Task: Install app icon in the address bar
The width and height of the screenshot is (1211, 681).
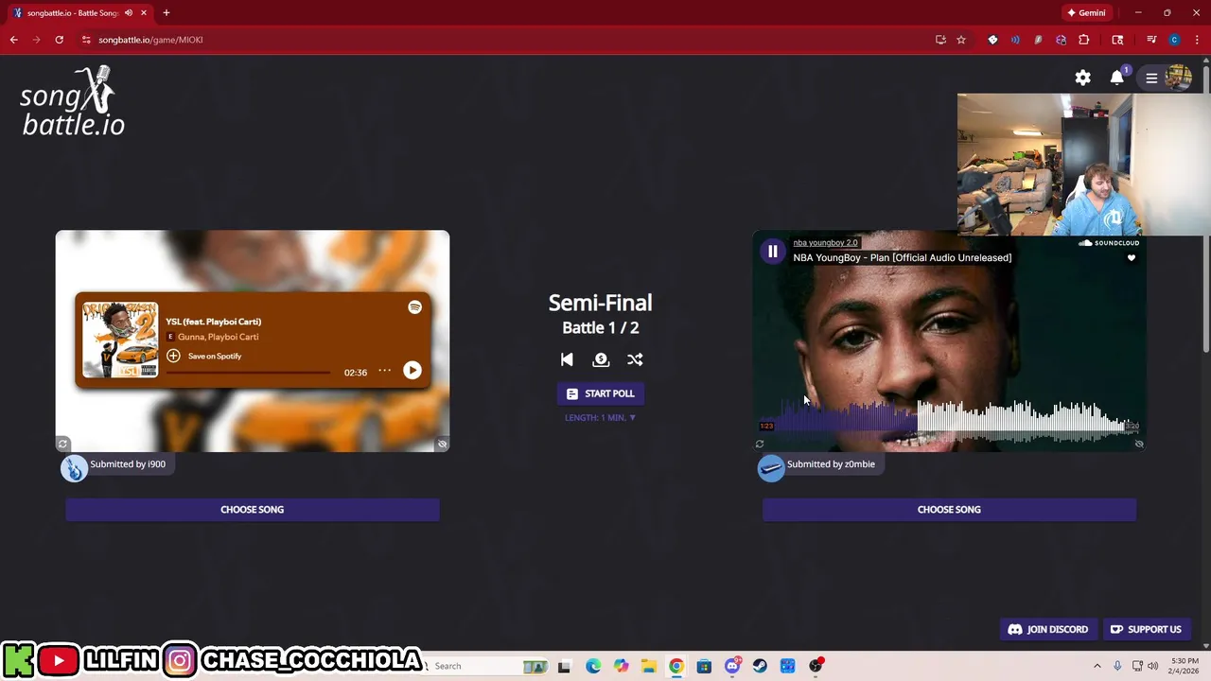Action: coord(940,40)
